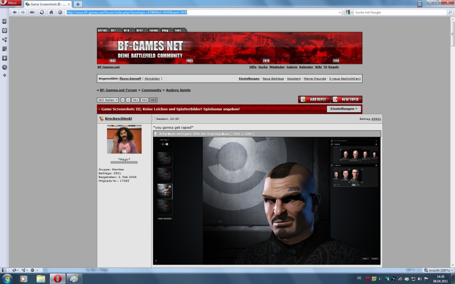Open the Notes sidebar panel
Image resolution: width=455 pixels, height=284 pixels.
(x=4, y=49)
